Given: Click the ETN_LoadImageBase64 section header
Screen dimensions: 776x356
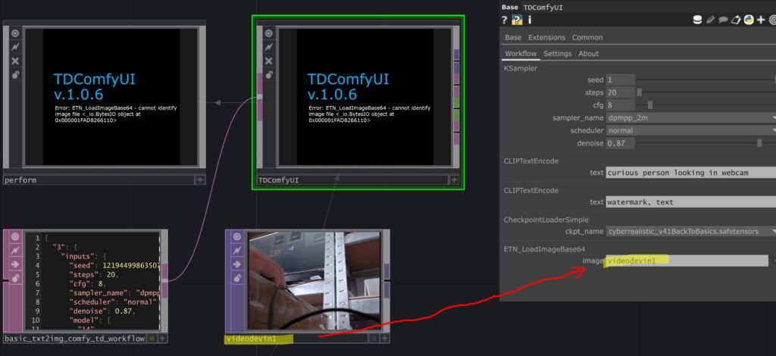Looking at the screenshot, I should 544,248.
